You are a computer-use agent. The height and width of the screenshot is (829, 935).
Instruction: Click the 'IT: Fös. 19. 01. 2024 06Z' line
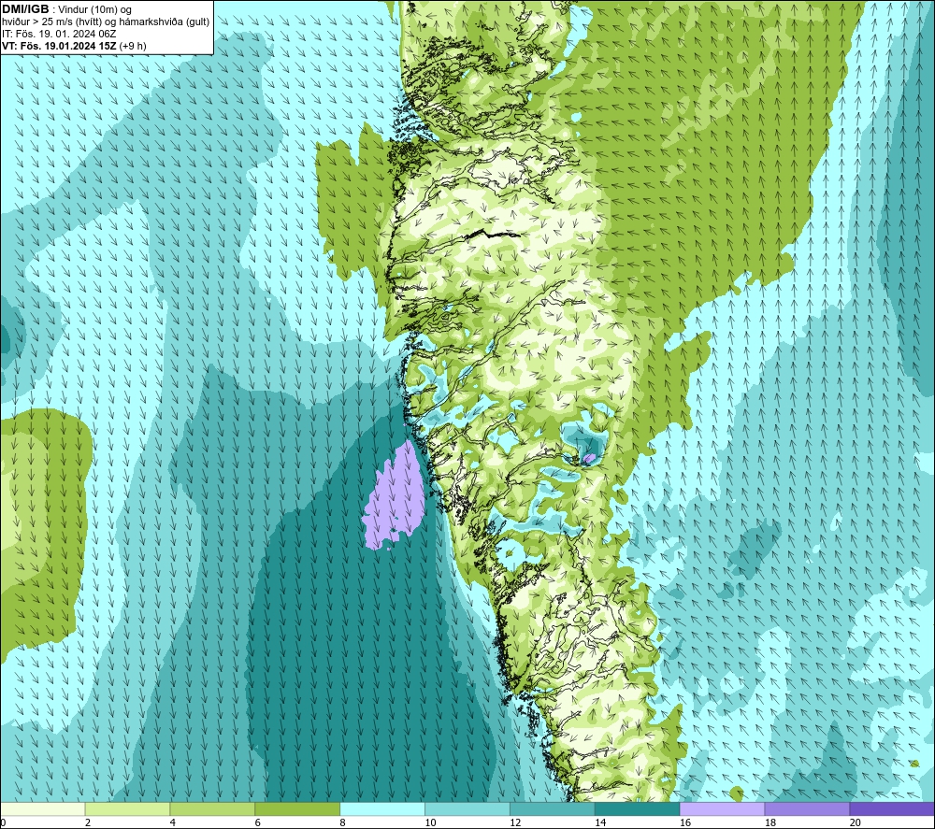click(x=58, y=34)
